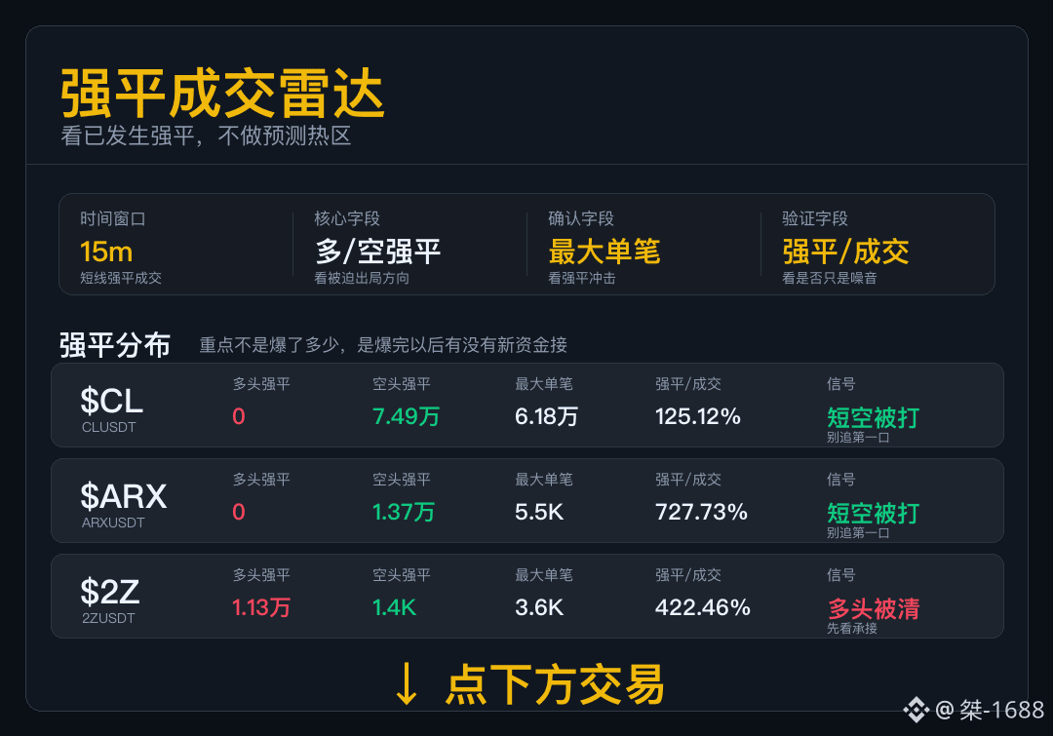
Task: Select the 15m time window card
Action: [x=175, y=245]
